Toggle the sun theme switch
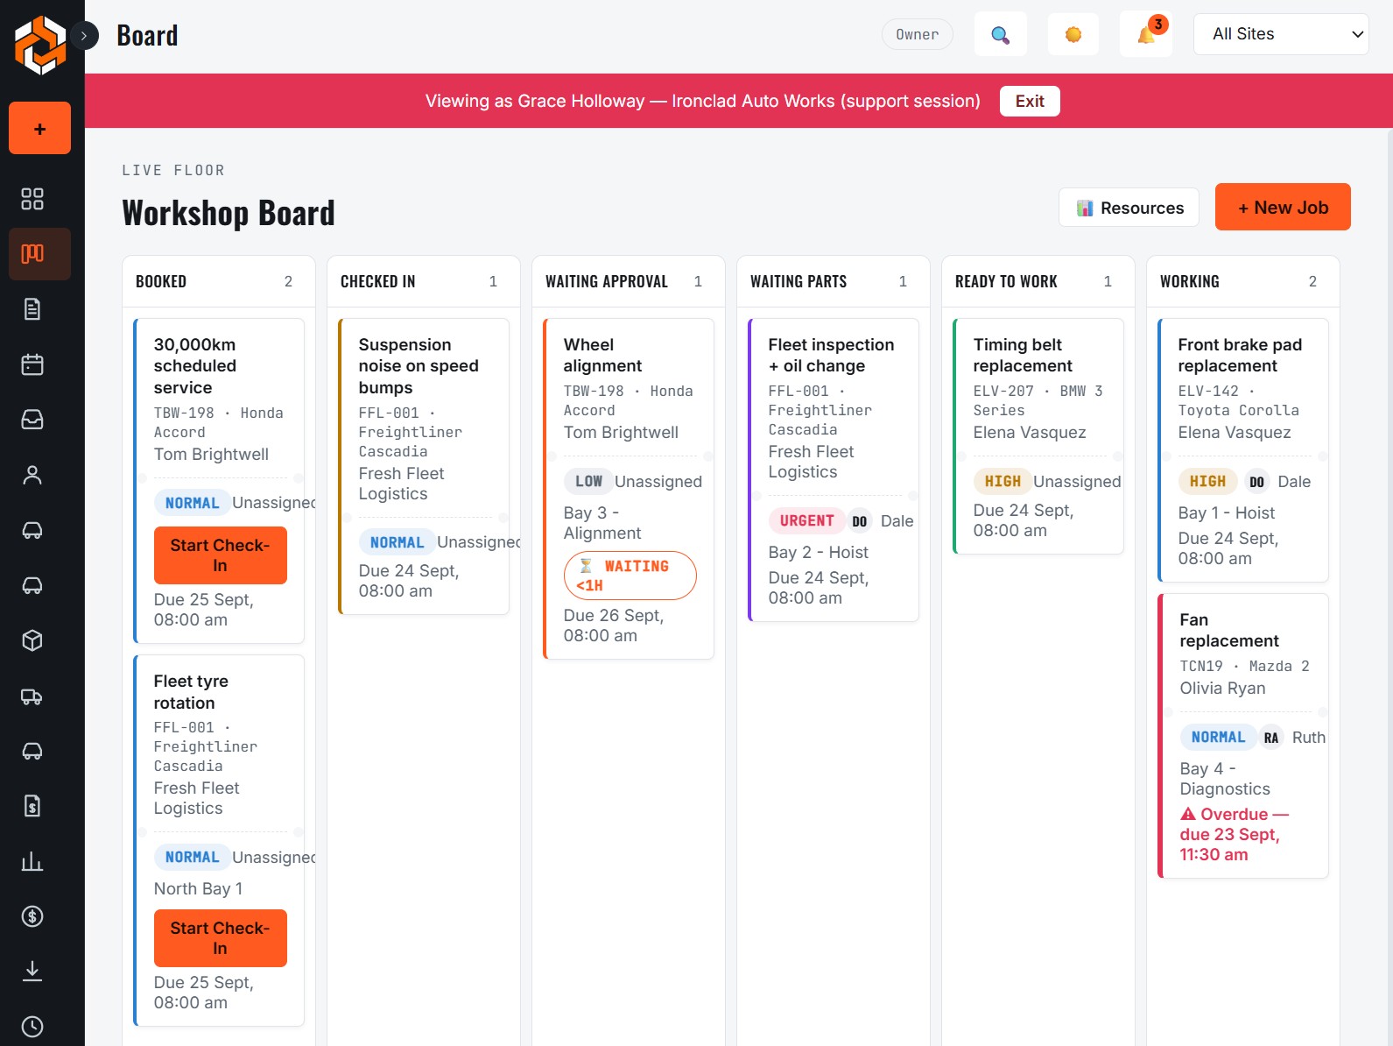The height and width of the screenshot is (1046, 1393). pyautogui.click(x=1073, y=35)
